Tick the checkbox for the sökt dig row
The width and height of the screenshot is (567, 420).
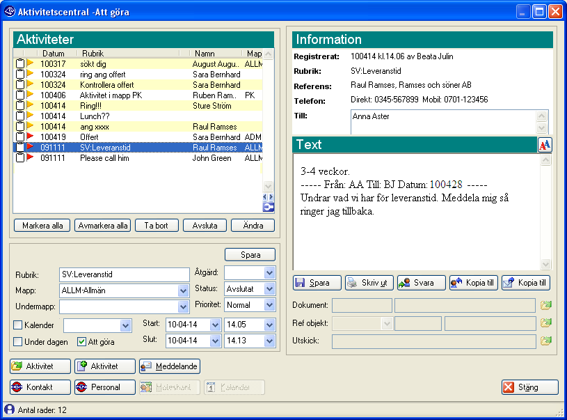[x=20, y=63]
